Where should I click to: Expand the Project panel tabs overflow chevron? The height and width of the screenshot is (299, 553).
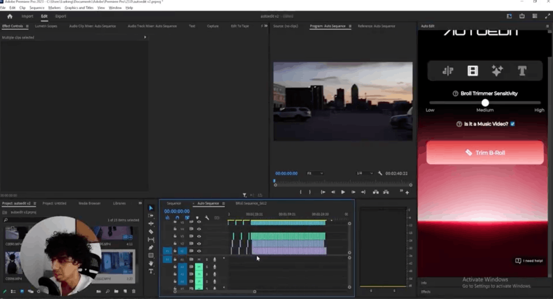[140, 204]
